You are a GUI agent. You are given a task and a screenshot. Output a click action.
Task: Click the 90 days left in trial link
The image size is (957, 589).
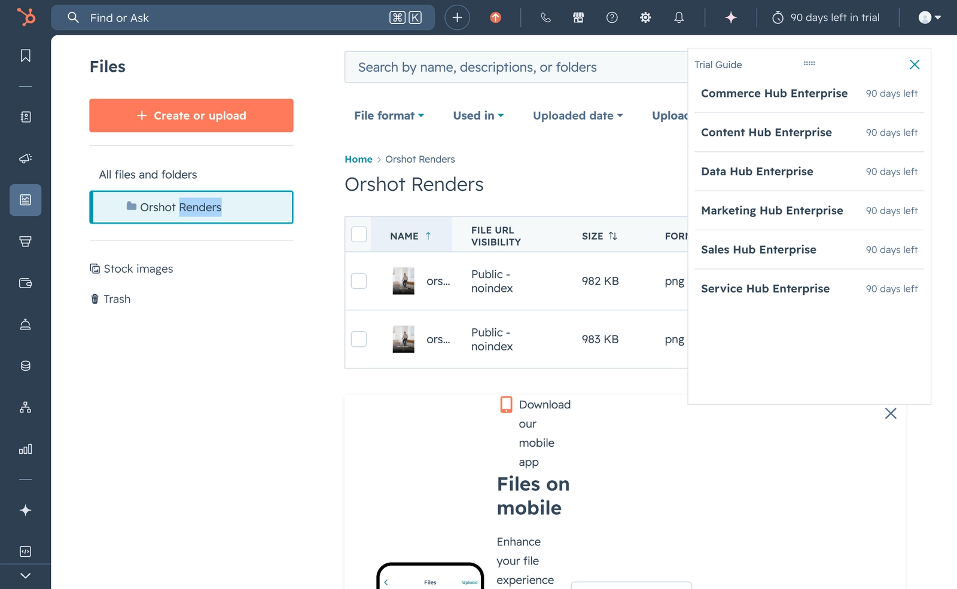click(x=825, y=17)
